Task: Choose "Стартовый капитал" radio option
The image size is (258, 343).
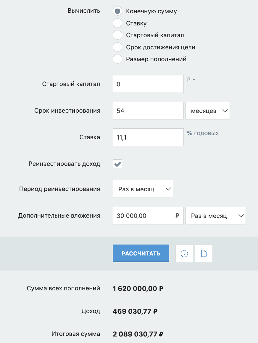Action: click(117, 35)
